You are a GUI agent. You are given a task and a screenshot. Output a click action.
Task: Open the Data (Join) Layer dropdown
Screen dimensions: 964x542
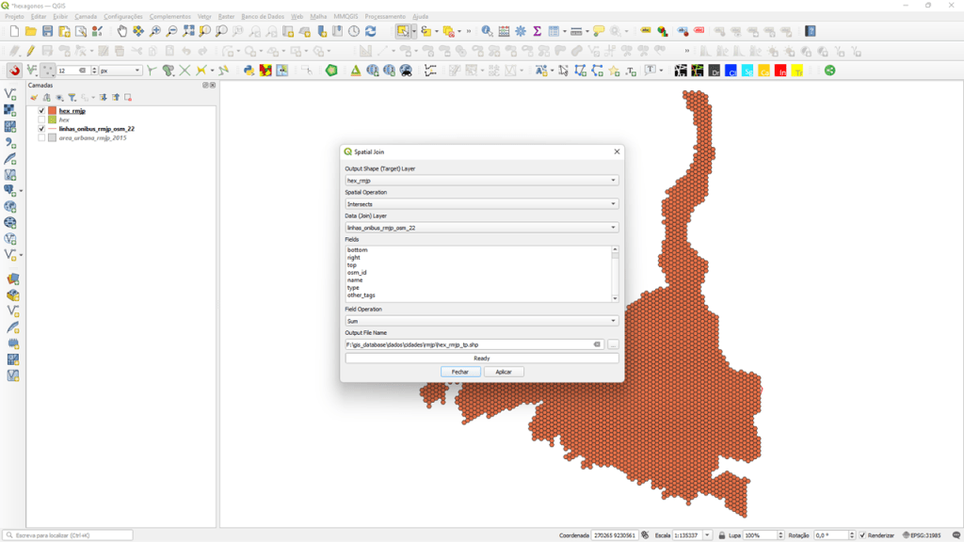pyautogui.click(x=481, y=228)
